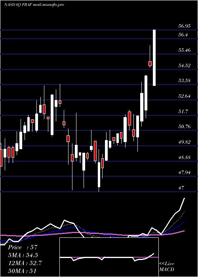Click the tall white candle reaching 56.95

click(x=154, y=58)
